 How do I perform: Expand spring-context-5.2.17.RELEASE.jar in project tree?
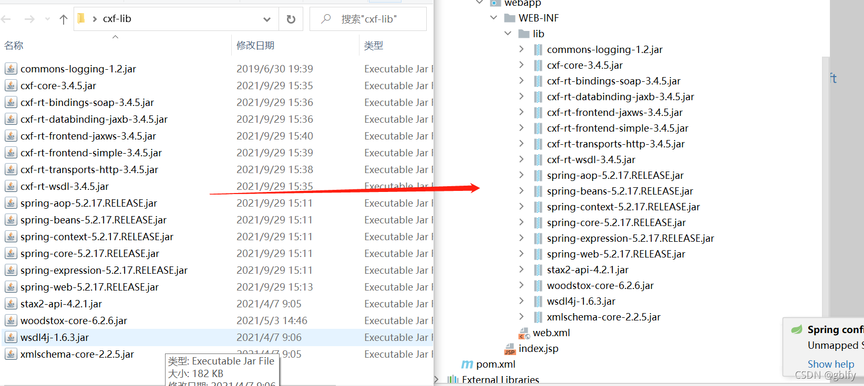tap(521, 207)
